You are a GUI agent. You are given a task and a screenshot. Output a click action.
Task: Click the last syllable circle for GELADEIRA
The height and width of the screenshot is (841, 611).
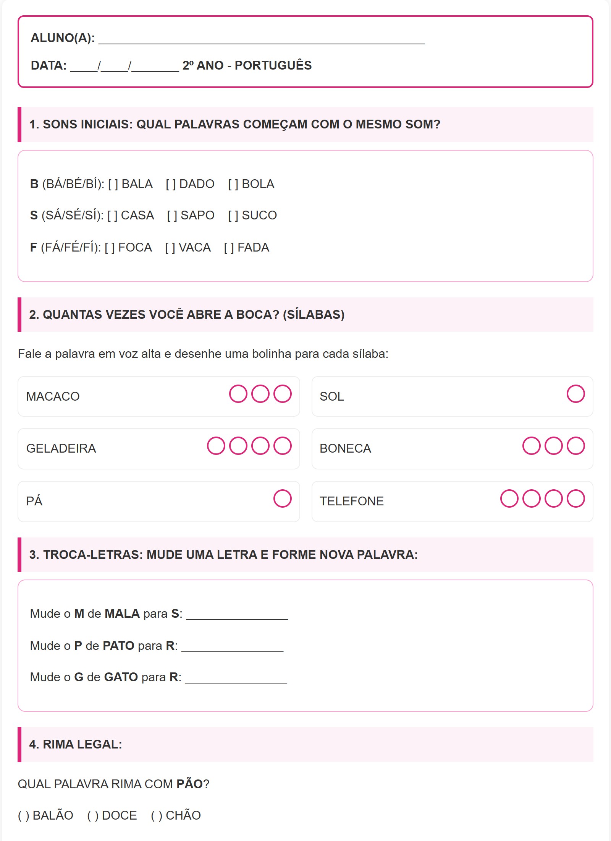coord(283,446)
